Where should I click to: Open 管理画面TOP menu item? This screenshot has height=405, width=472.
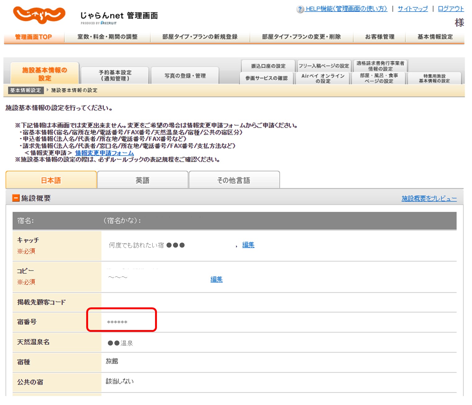pos(33,37)
